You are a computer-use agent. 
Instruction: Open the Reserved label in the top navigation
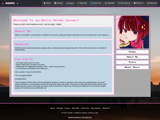pos(153,3)
